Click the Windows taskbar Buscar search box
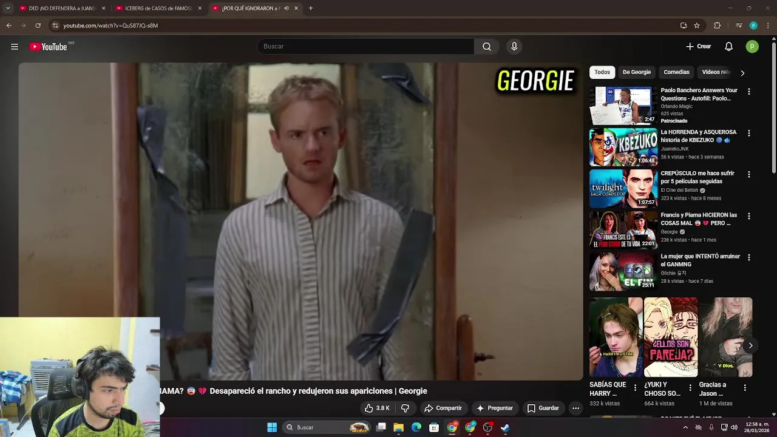This screenshot has width=777, height=437. (327, 427)
